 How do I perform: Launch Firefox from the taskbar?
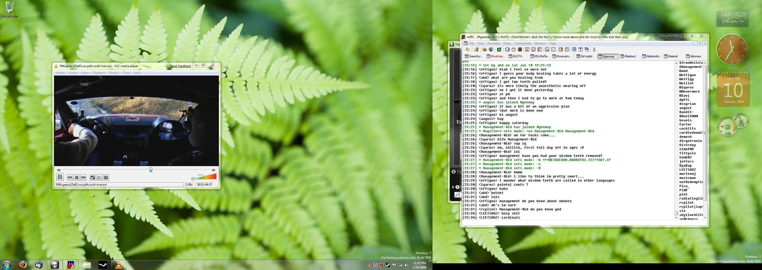coord(23,265)
